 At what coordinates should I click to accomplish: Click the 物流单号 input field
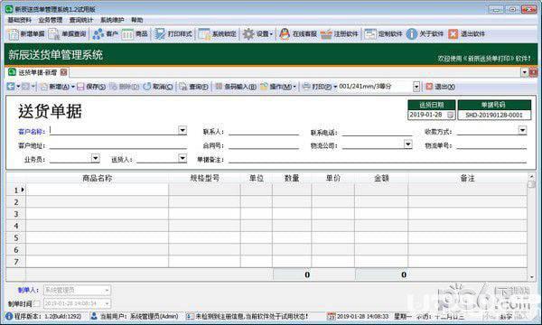(491, 145)
